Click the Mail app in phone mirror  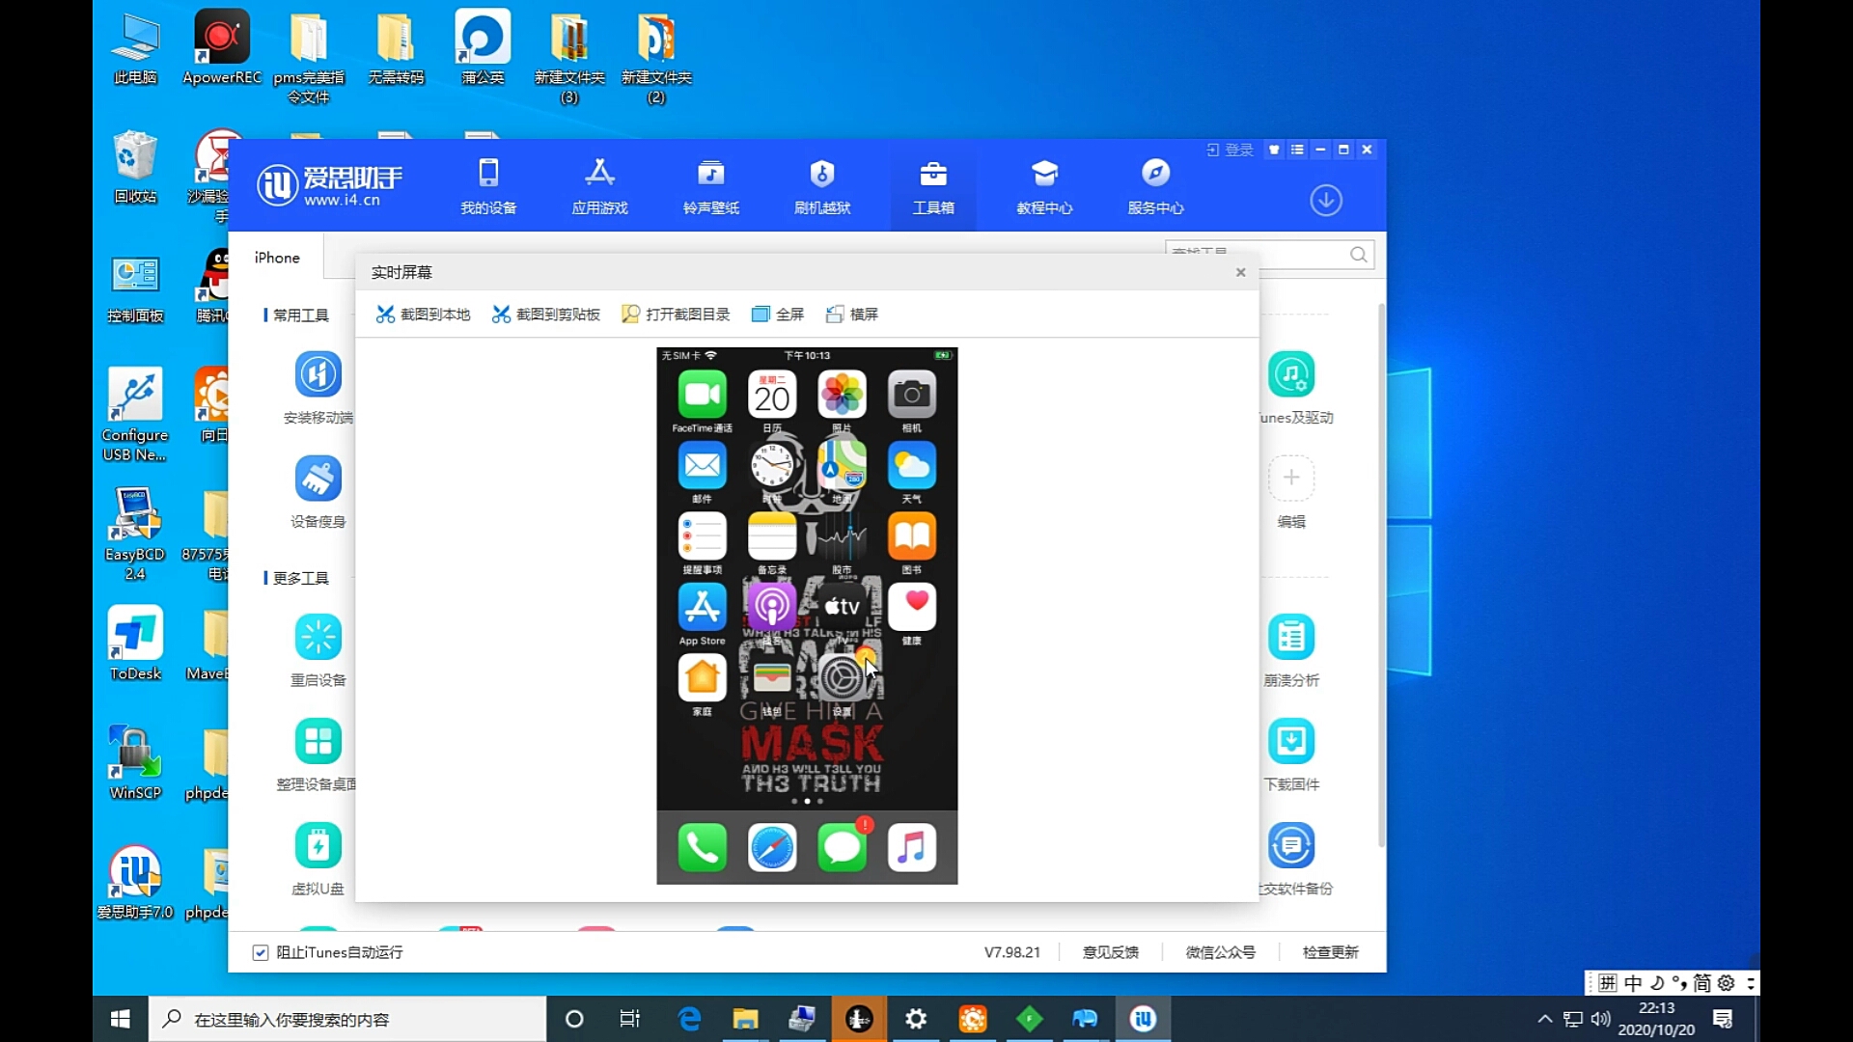(702, 465)
